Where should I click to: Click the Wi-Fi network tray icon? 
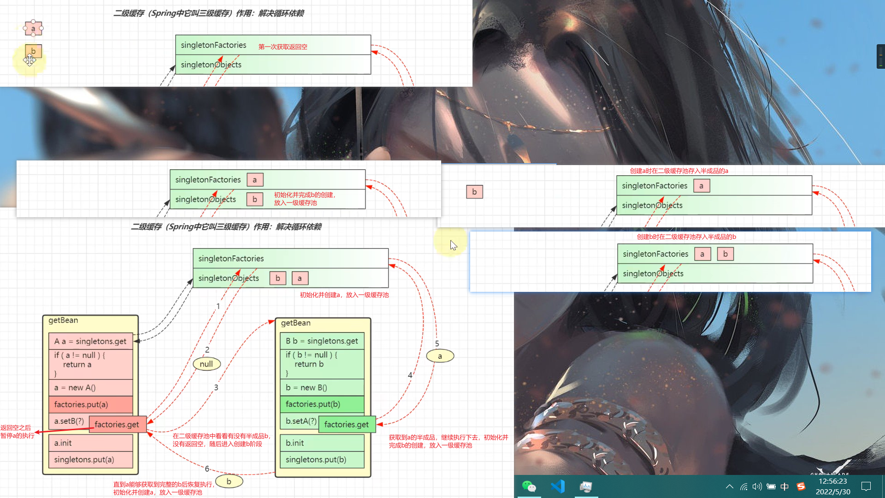tap(743, 486)
